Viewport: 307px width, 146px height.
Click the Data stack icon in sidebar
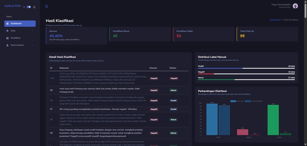click(8, 31)
